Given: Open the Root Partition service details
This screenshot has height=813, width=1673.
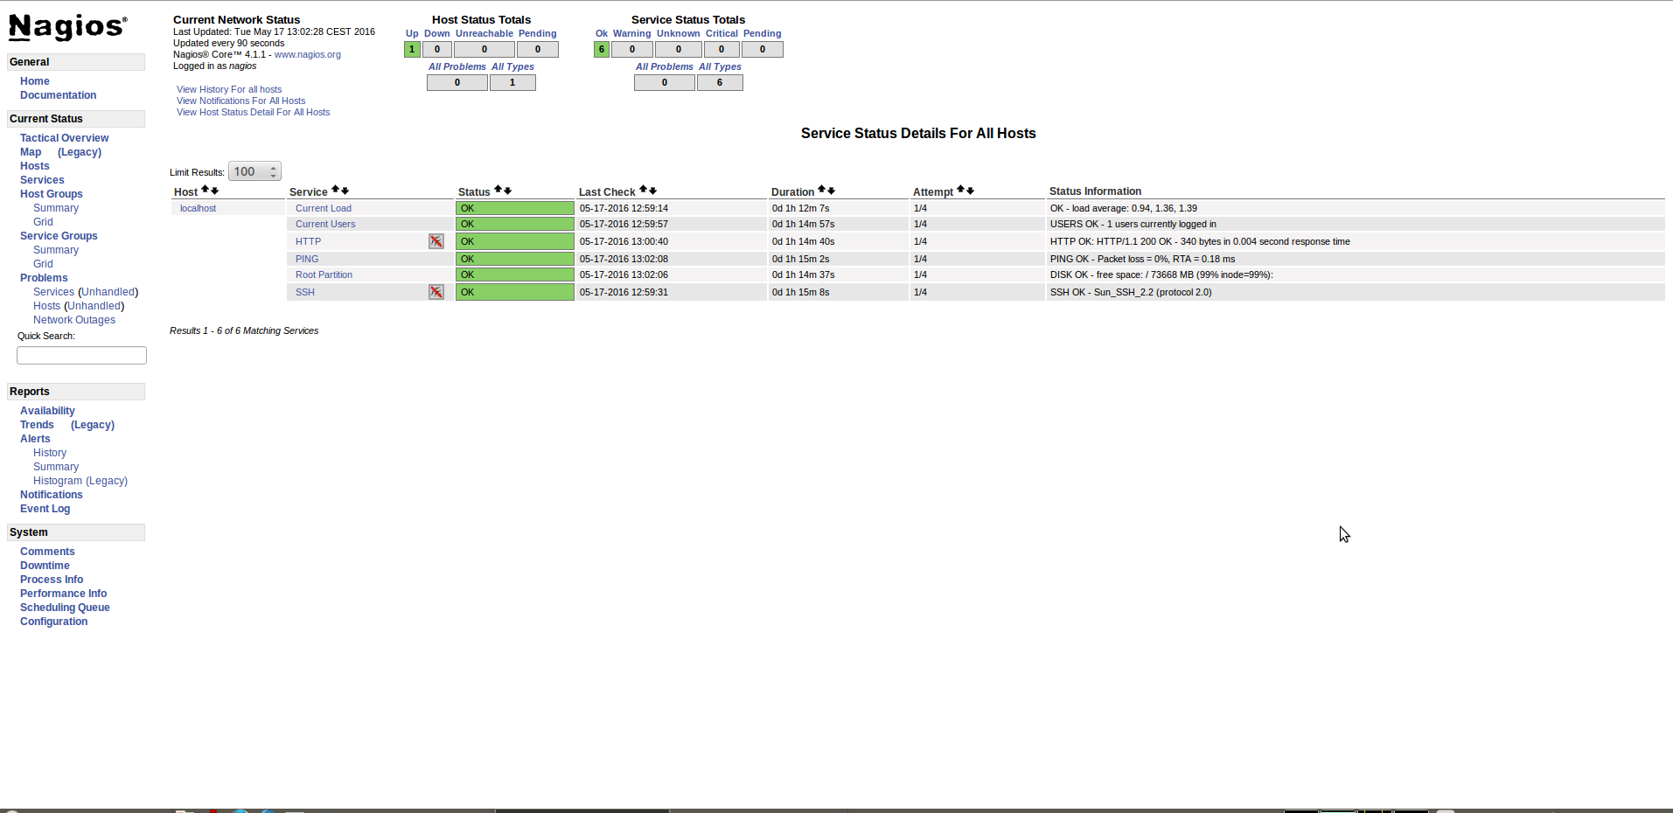Looking at the screenshot, I should 324,274.
